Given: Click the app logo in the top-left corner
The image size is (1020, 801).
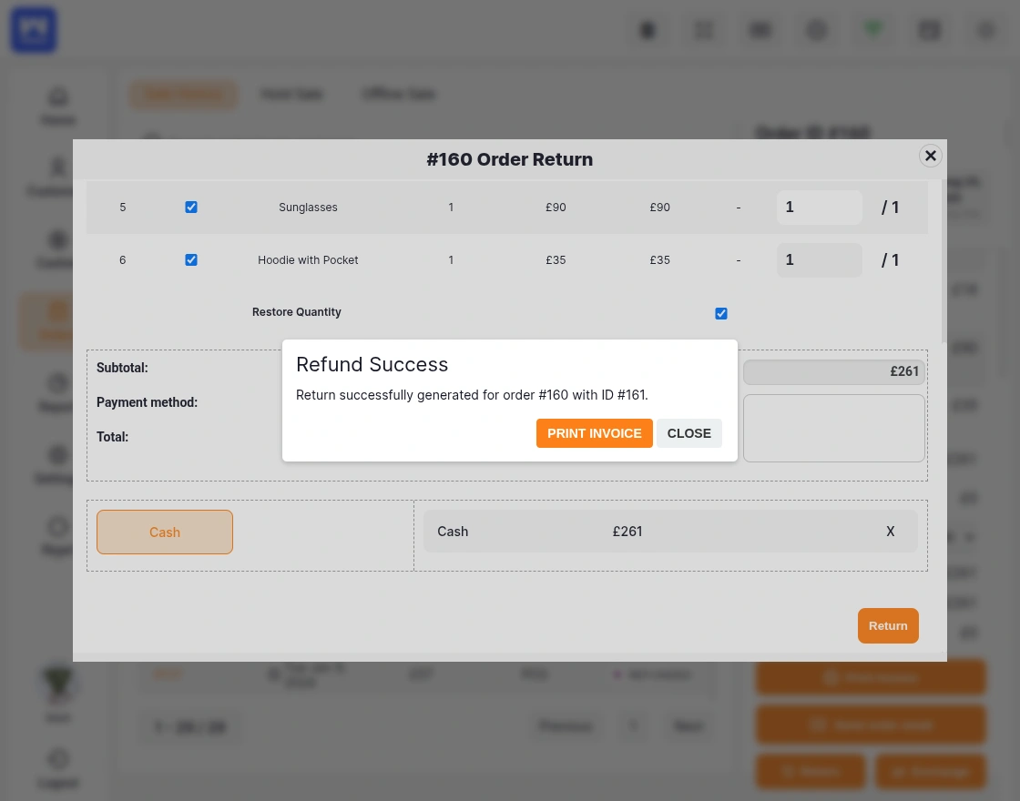Looking at the screenshot, I should point(33,29).
